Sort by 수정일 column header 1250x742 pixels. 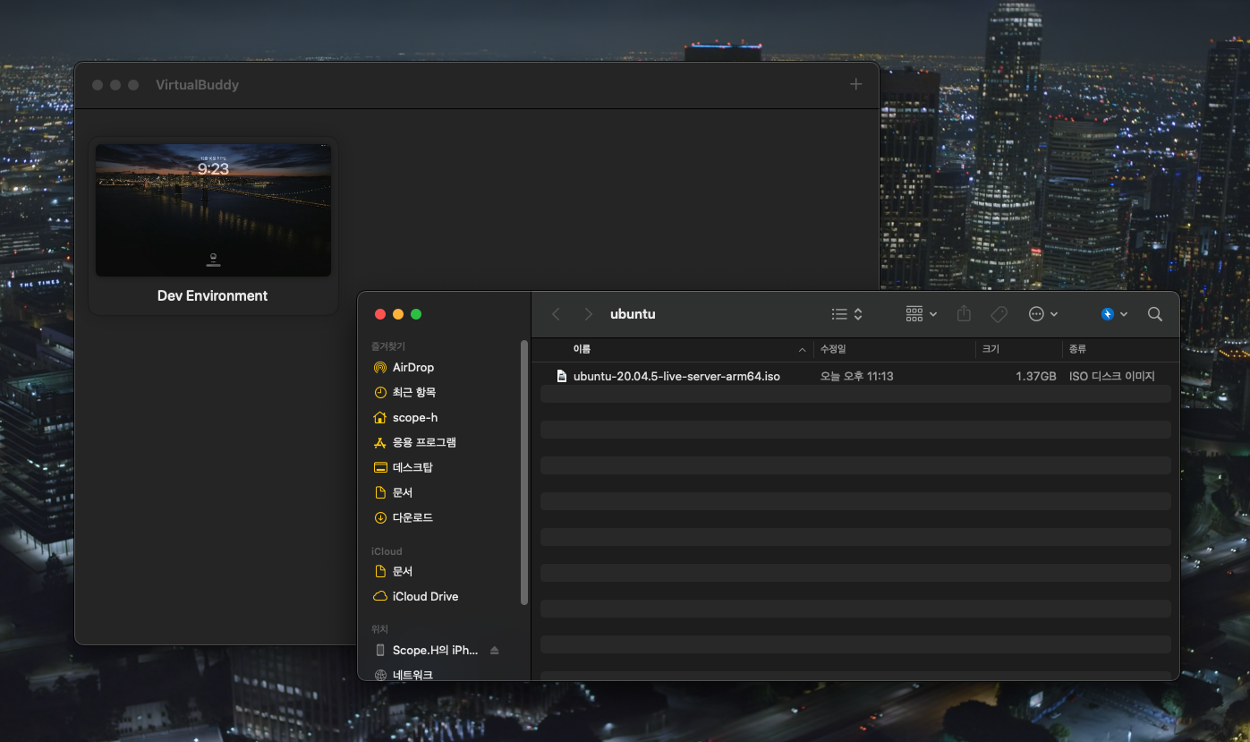coord(833,349)
